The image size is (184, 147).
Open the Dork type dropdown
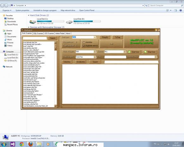(95, 37)
